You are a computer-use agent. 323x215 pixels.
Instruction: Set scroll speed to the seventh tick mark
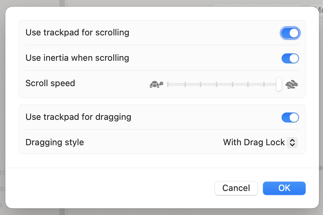click(x=264, y=84)
